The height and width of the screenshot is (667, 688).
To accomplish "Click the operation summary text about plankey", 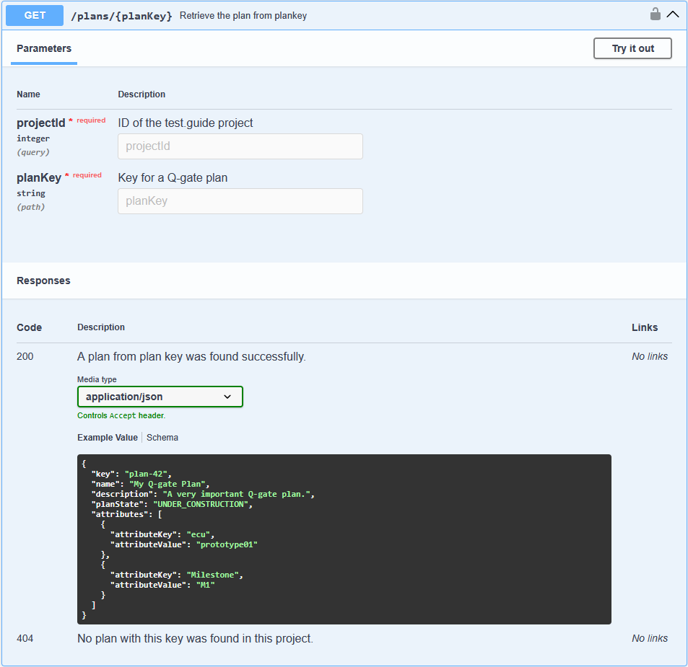I will [x=243, y=14].
